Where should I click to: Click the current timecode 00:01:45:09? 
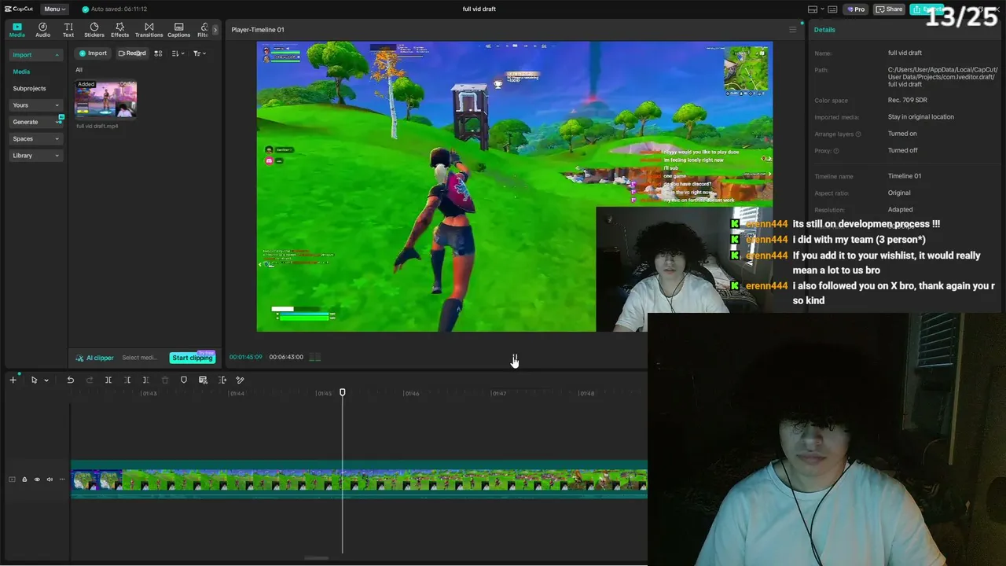click(246, 357)
